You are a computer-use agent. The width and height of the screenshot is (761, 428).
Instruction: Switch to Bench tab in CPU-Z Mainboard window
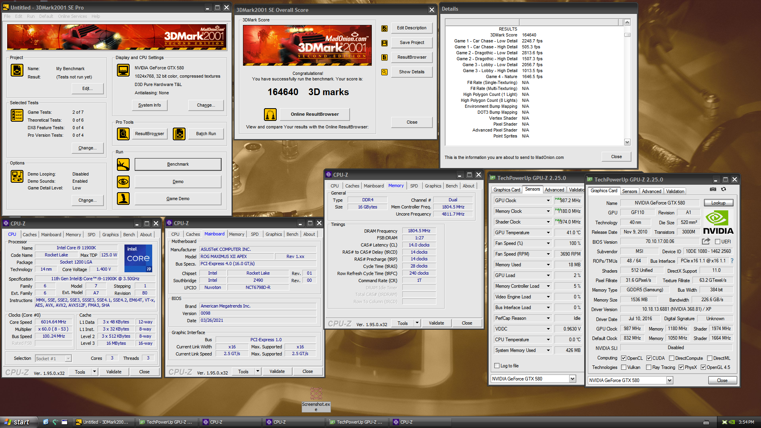[292, 234]
